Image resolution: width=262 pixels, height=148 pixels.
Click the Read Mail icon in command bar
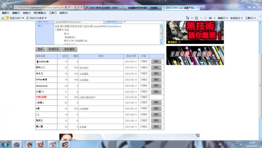(205, 18)
